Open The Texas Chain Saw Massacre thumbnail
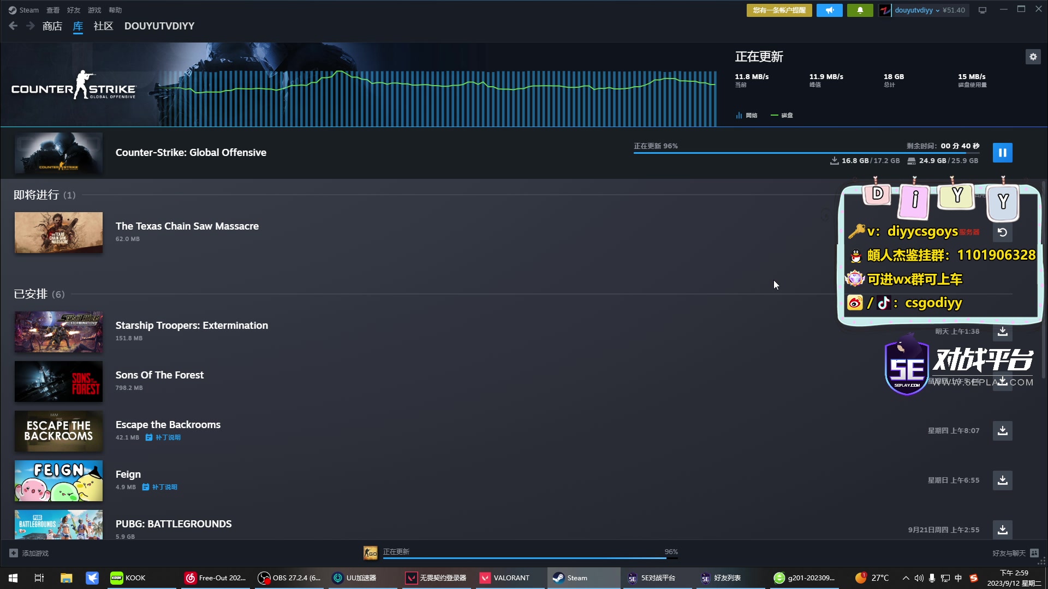Screen dimensions: 1048x589 coord(58,233)
